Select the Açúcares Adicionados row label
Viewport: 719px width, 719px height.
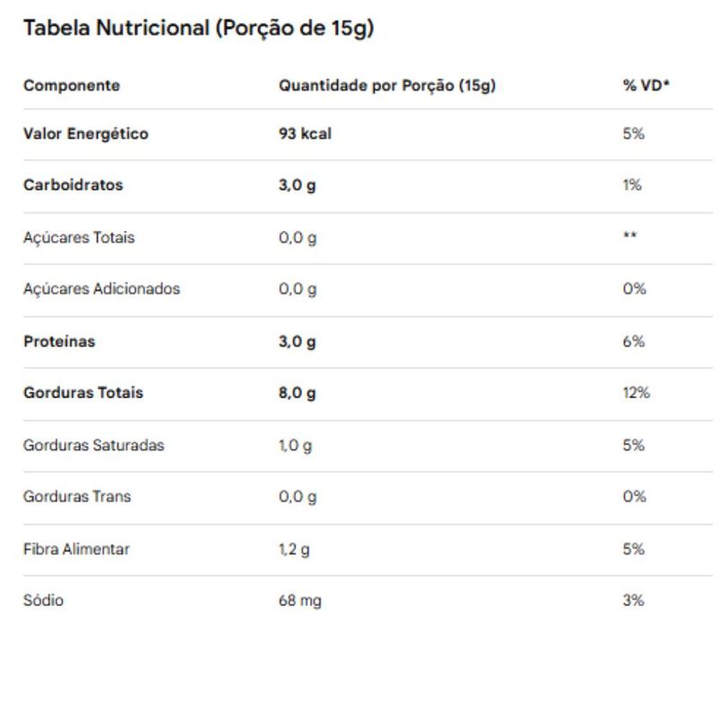(x=102, y=288)
